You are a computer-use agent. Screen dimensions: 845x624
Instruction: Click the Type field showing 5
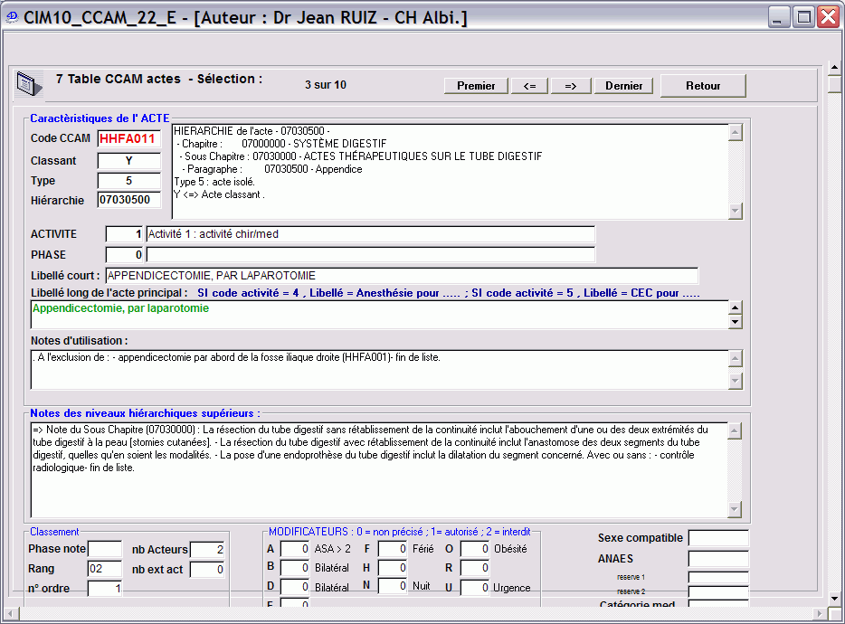click(128, 181)
